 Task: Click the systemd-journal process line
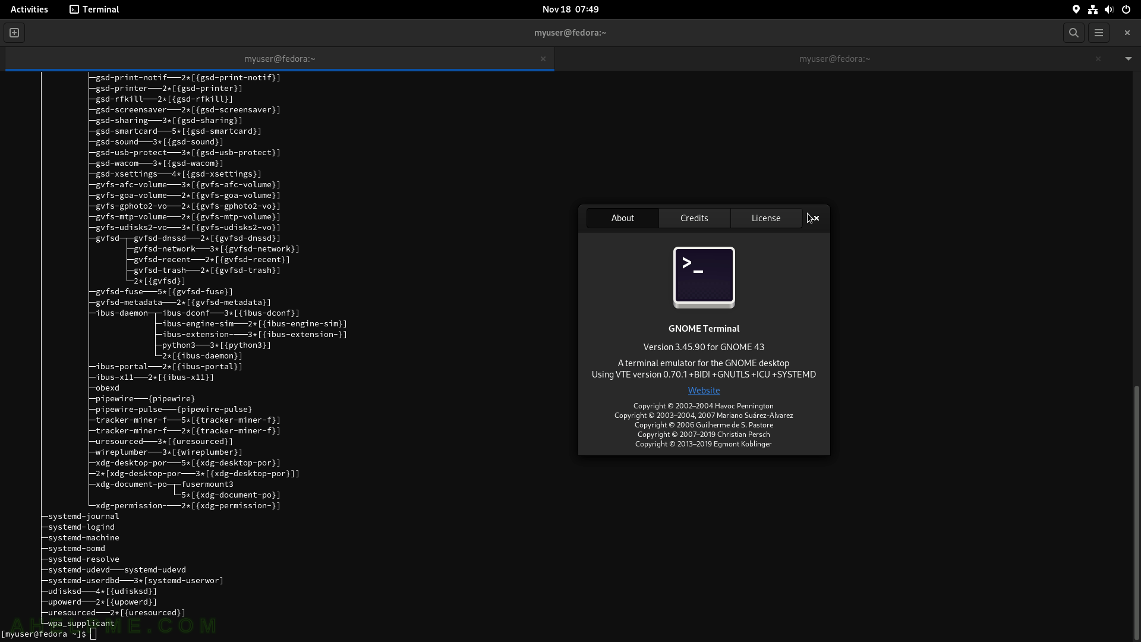[x=83, y=517]
